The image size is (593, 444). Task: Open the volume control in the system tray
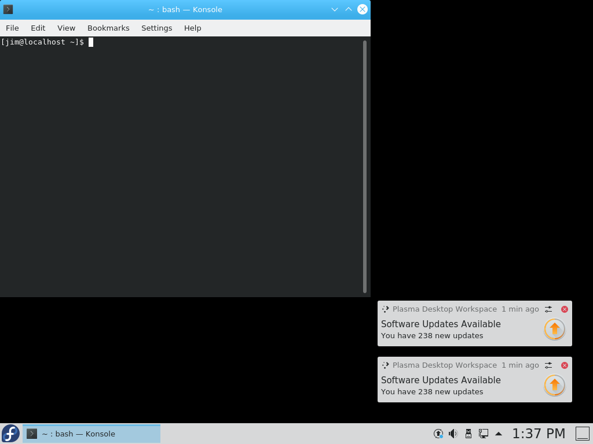point(453,434)
